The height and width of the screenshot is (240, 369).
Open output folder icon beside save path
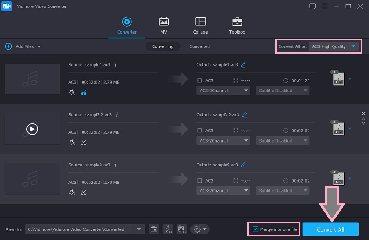(x=154, y=229)
